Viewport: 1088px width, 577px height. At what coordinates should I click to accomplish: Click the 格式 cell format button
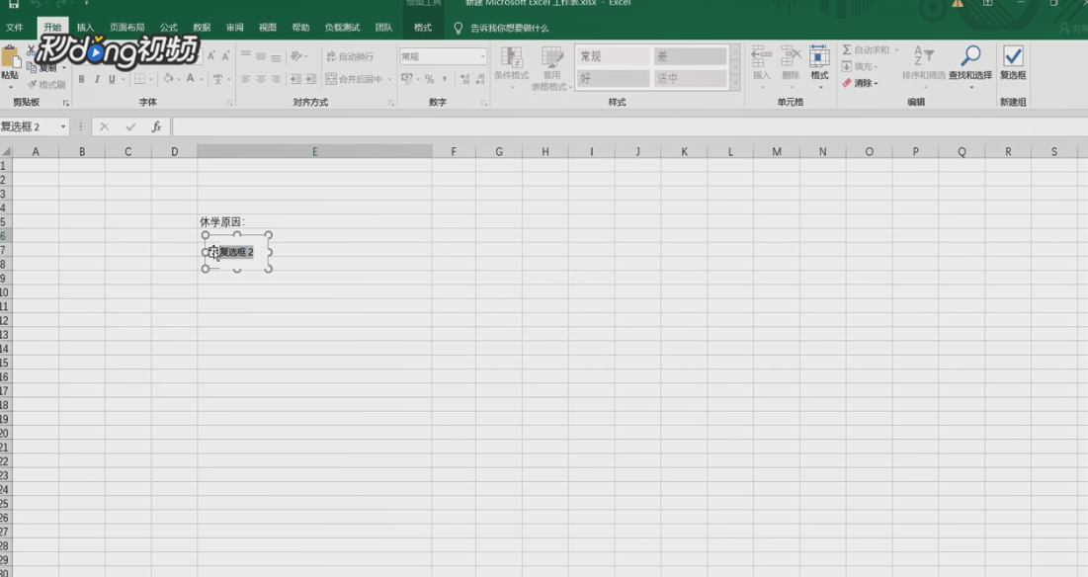(819, 64)
